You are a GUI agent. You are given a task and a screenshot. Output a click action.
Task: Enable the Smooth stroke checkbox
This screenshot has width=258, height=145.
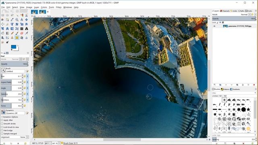pyautogui.click(x=2, y=124)
